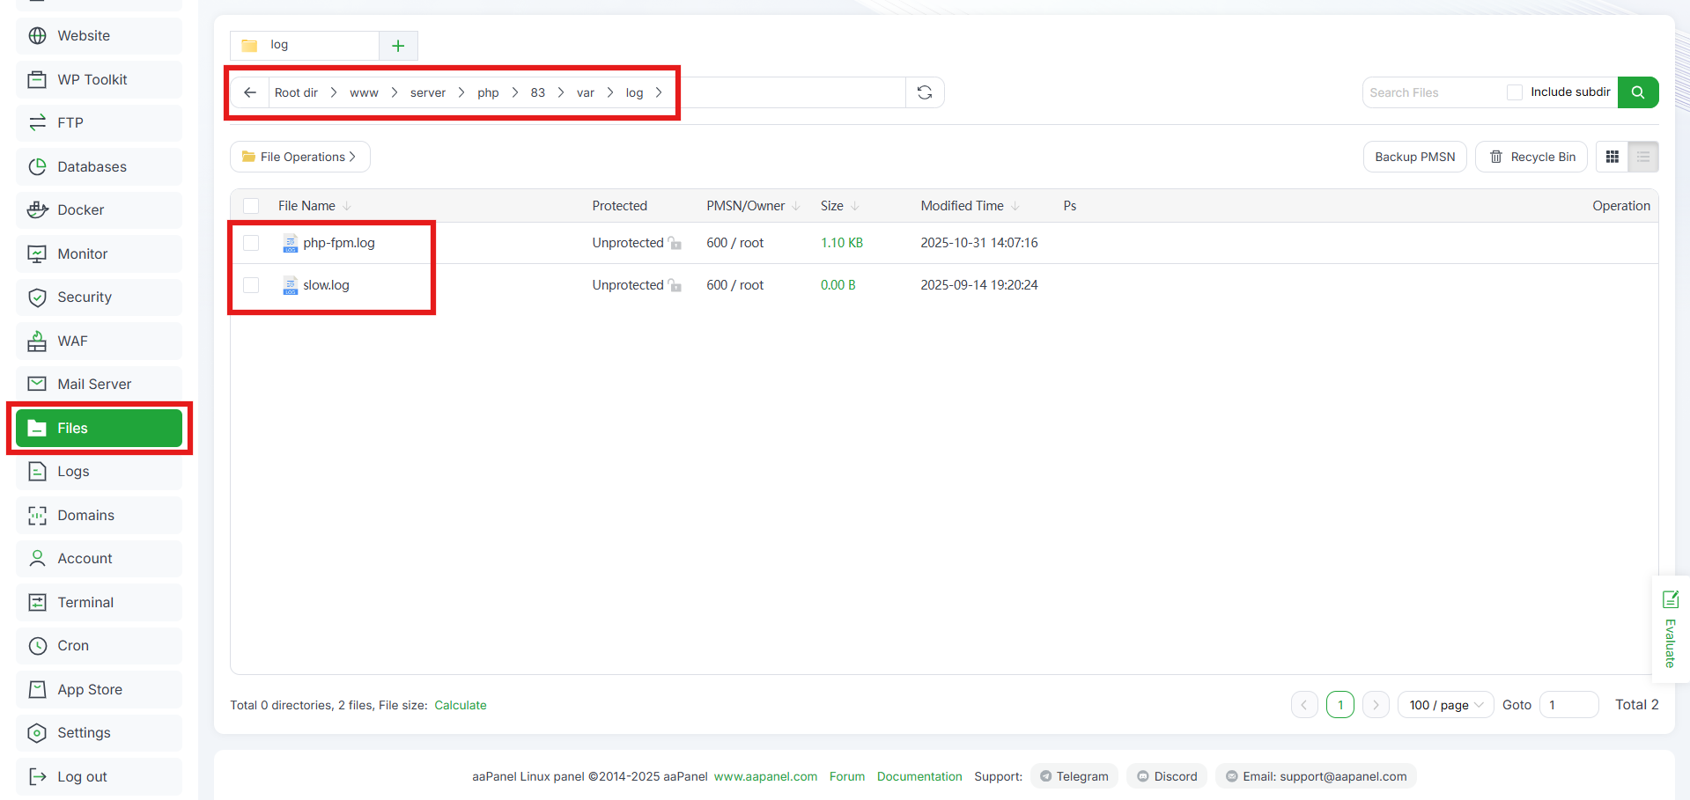Switch to grid icon view
Image resolution: width=1690 pixels, height=800 pixels.
point(1613,157)
